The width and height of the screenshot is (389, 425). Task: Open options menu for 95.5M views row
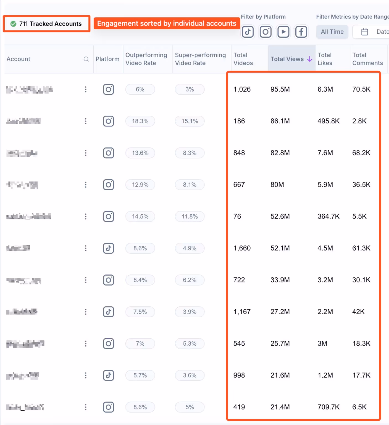(86, 89)
